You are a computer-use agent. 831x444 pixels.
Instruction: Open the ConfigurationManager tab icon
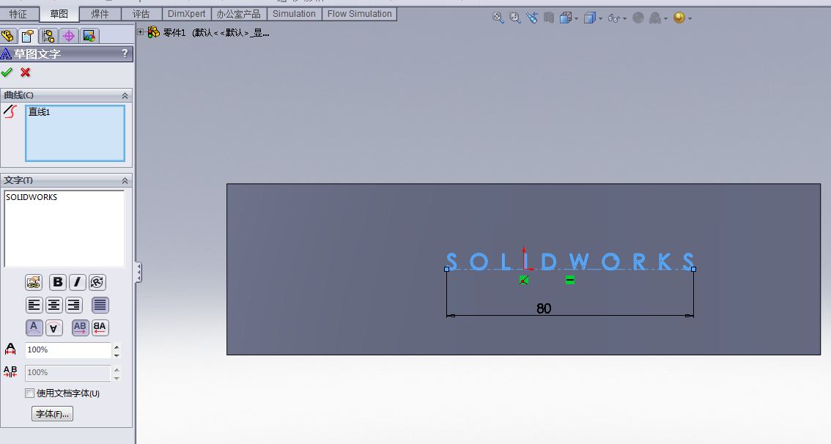(x=48, y=35)
